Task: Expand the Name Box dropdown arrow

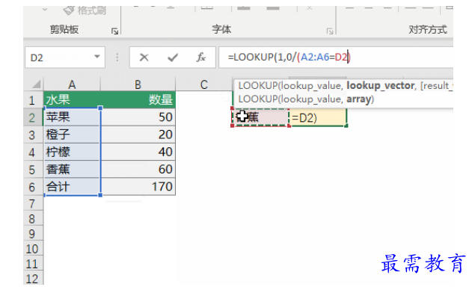Action: tap(97, 57)
